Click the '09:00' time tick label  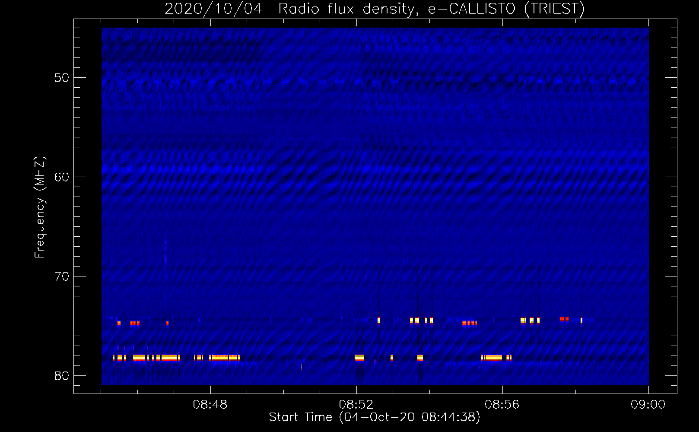(x=648, y=405)
